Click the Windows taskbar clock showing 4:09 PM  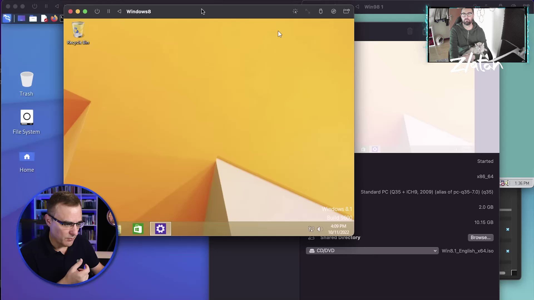click(338, 229)
